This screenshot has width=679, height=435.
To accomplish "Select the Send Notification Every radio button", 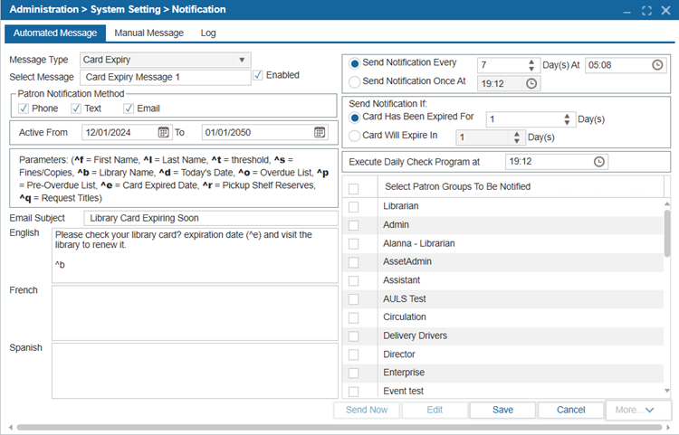I will click(x=355, y=63).
